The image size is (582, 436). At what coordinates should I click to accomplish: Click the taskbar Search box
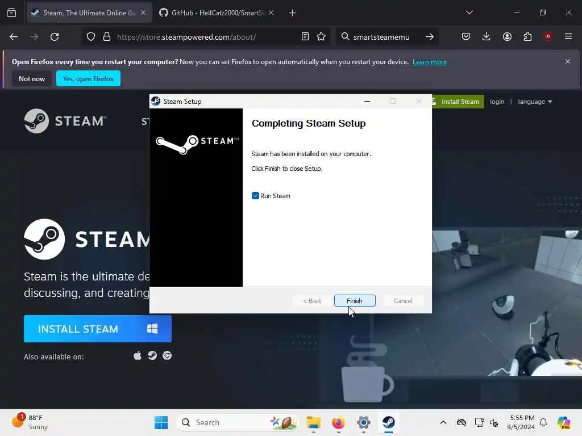238,422
